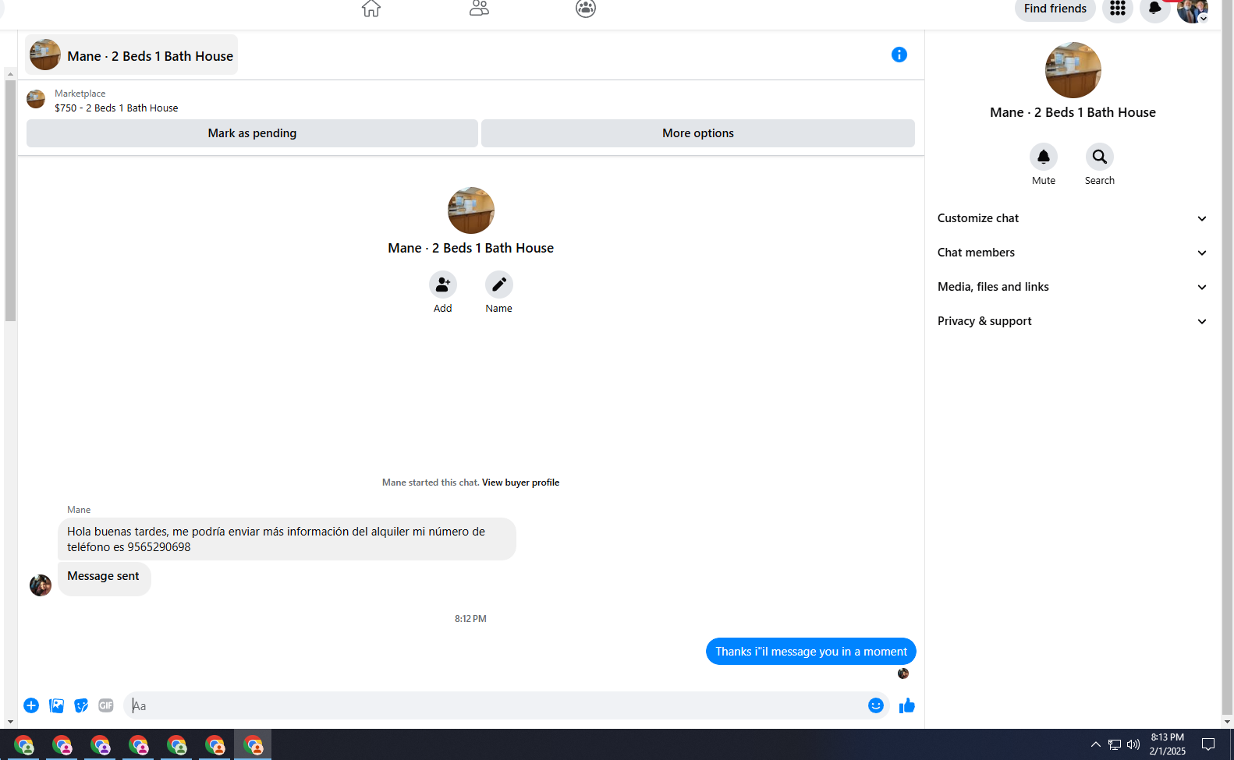The image size is (1234, 760).
Task: Click the blue Thanks message bubble
Action: coord(811,652)
